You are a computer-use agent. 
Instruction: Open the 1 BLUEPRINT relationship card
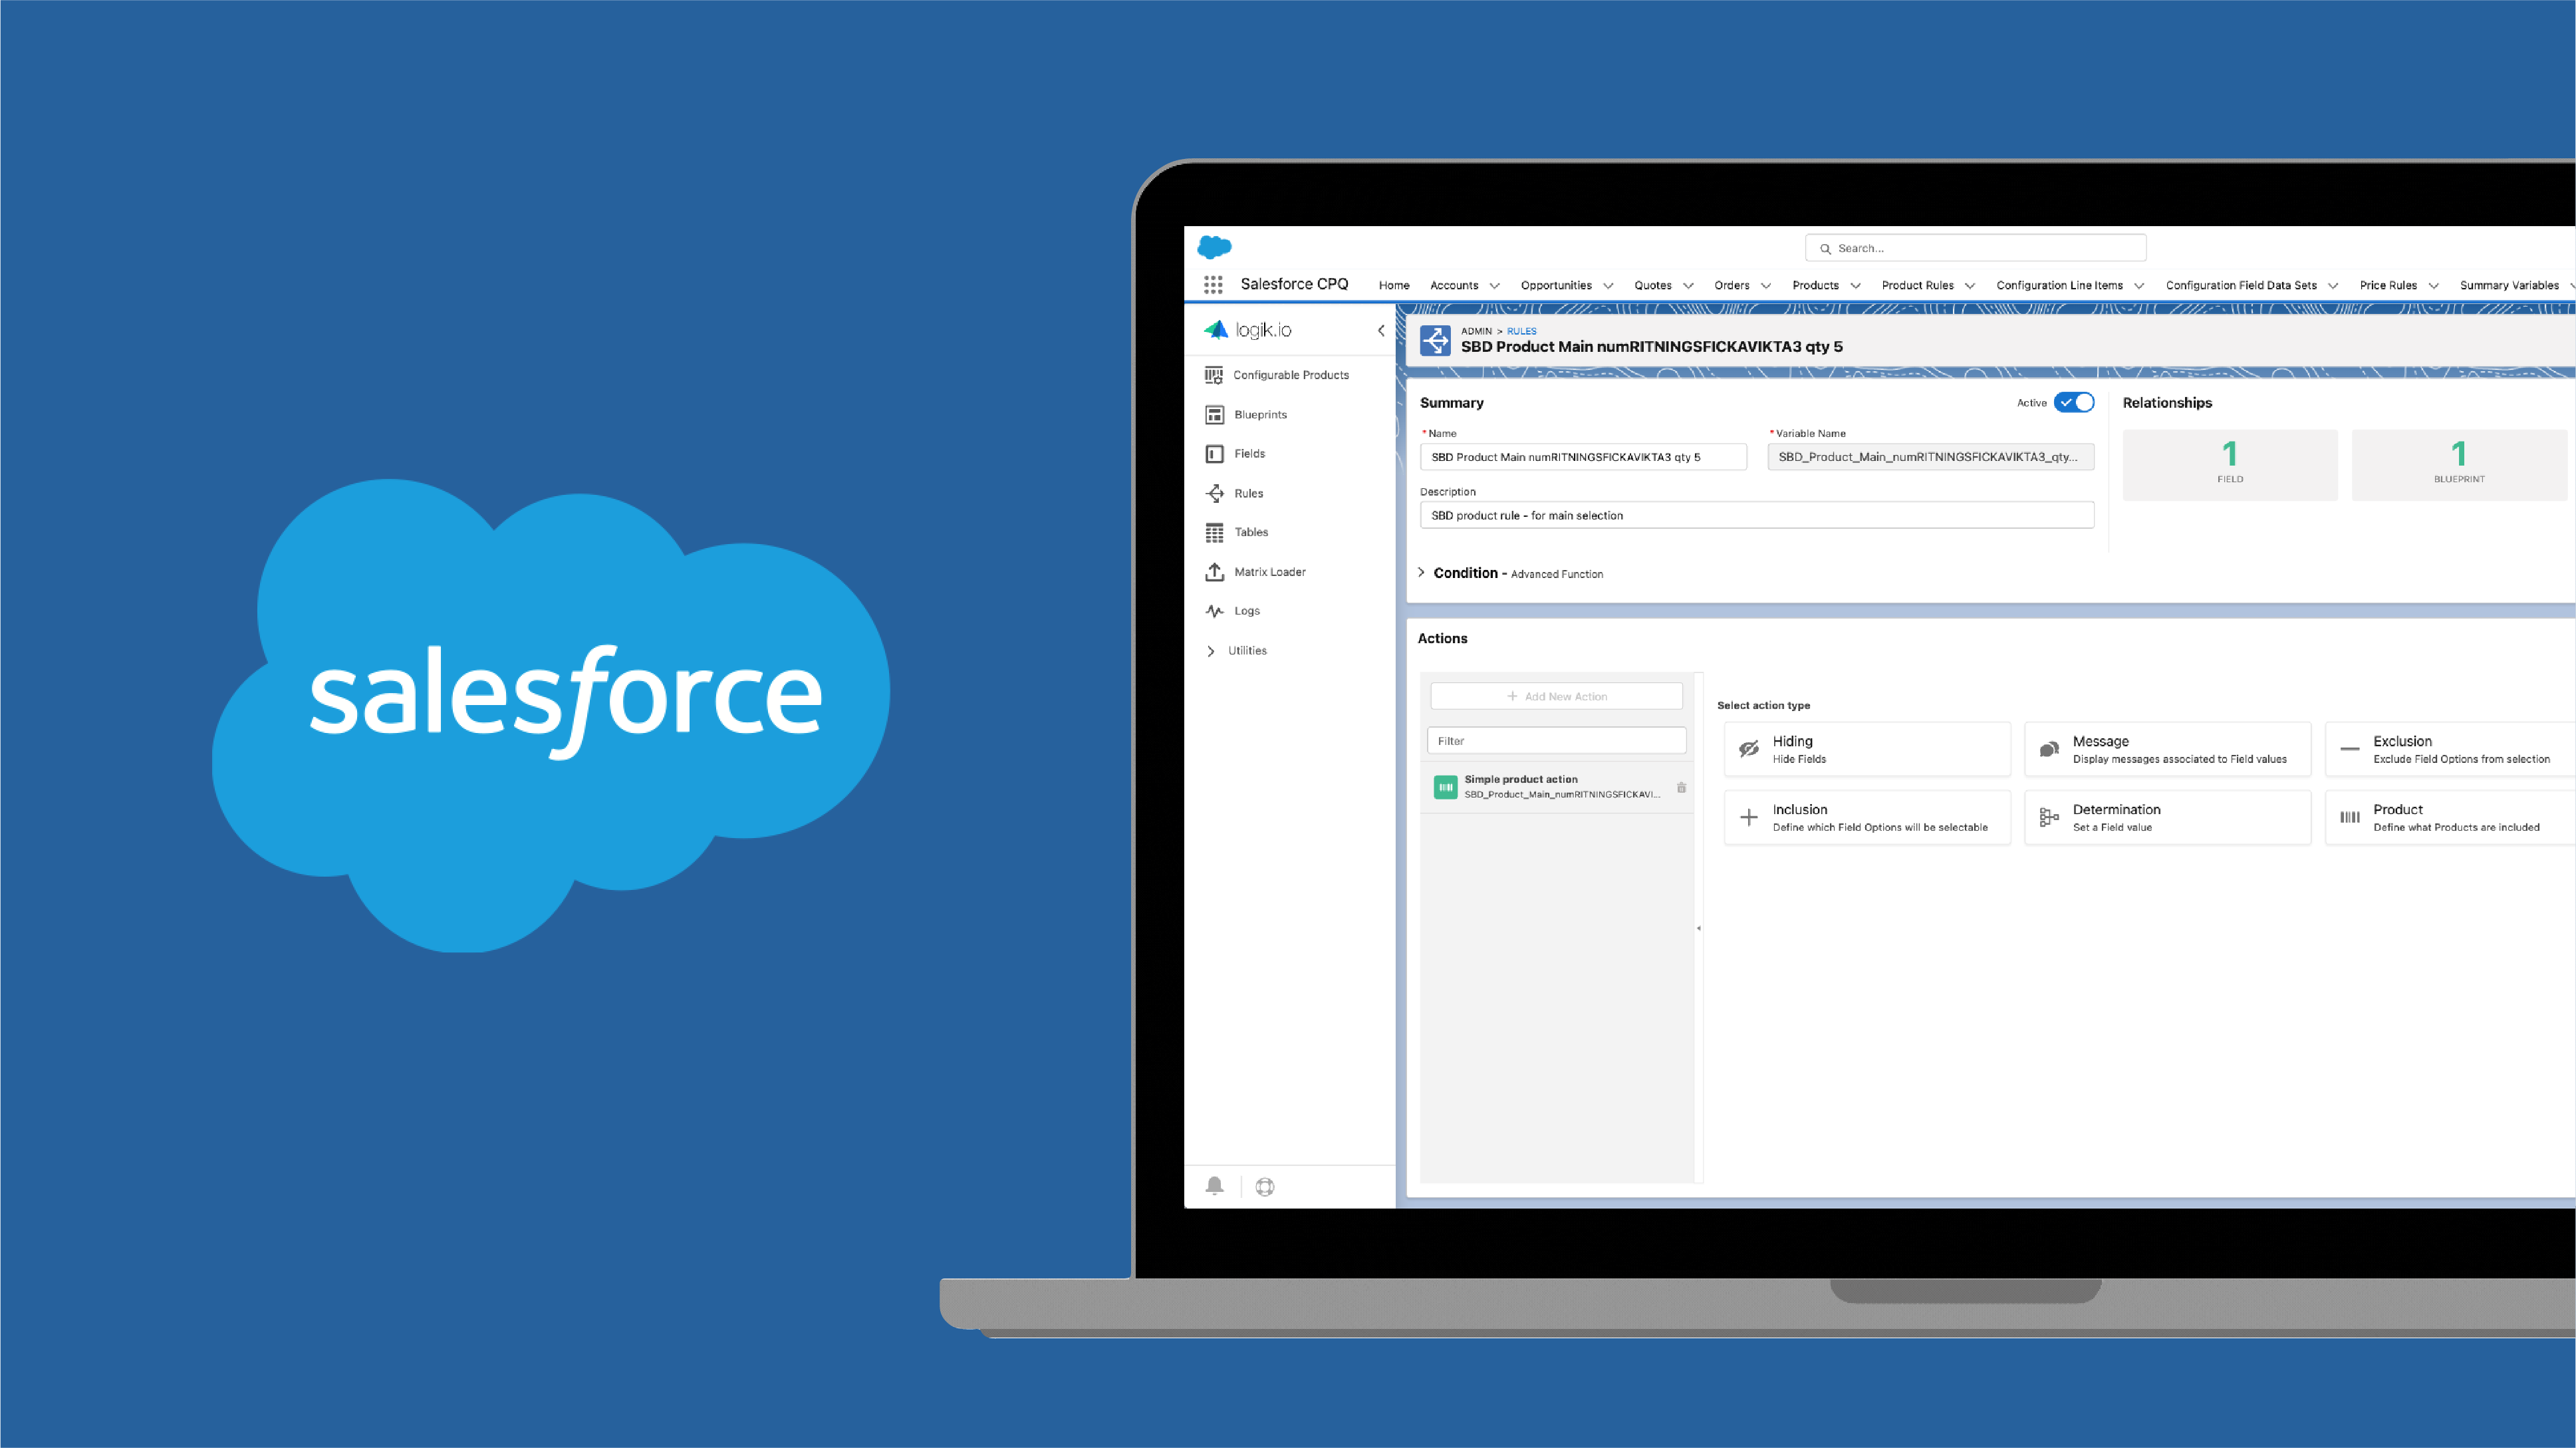2459,465
